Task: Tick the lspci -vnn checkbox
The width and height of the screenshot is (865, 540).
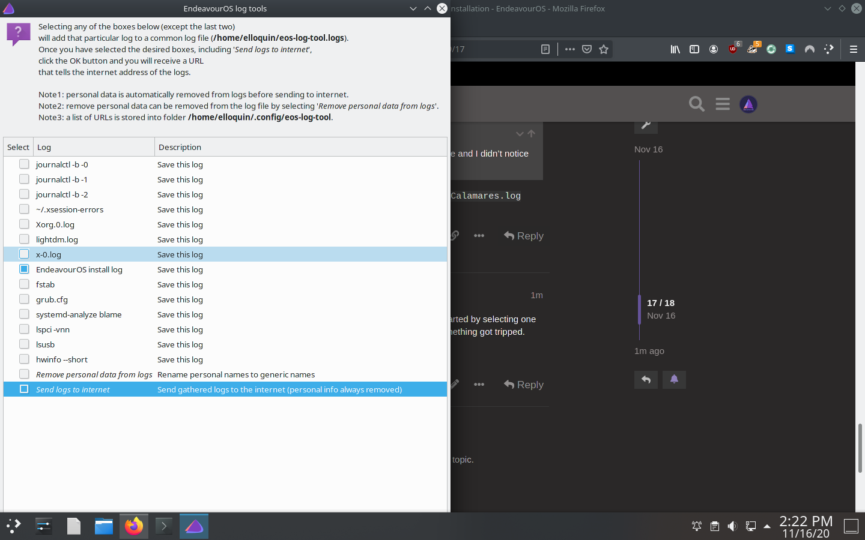Action: coord(24,329)
